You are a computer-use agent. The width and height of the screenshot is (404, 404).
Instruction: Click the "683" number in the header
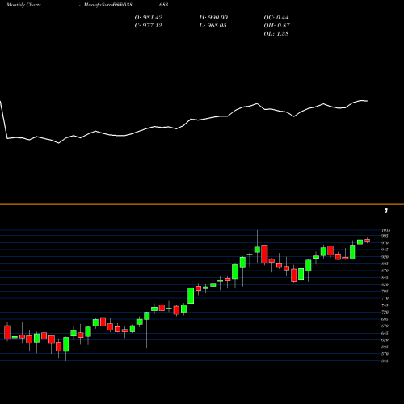point(163,5)
